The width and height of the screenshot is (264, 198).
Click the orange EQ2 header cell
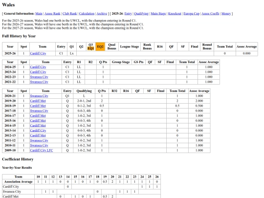(x=100, y=46)
